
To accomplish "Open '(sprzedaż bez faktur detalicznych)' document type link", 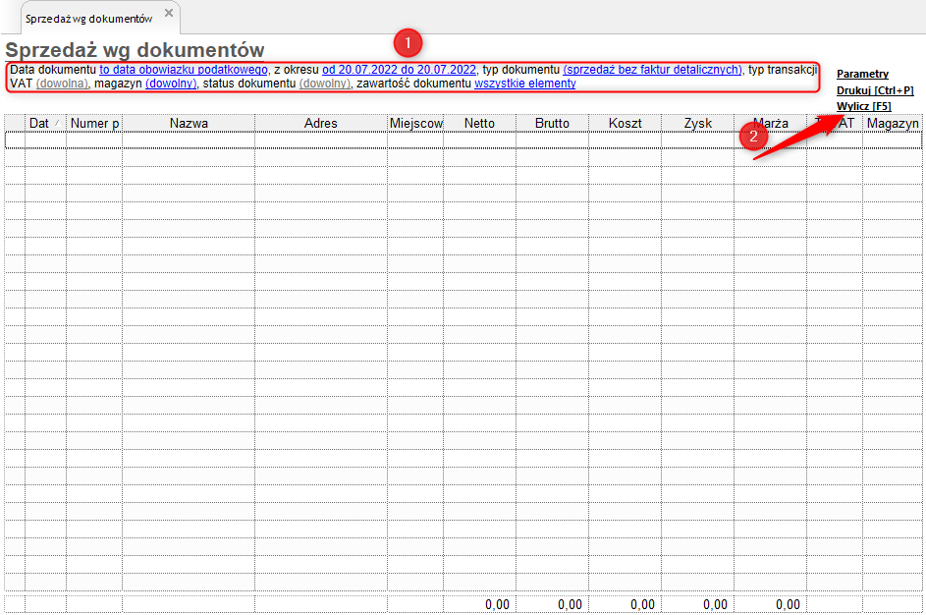I will click(x=653, y=70).
